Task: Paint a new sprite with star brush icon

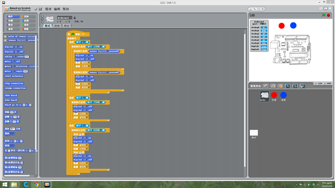Action: pyautogui.click(x=266, y=86)
